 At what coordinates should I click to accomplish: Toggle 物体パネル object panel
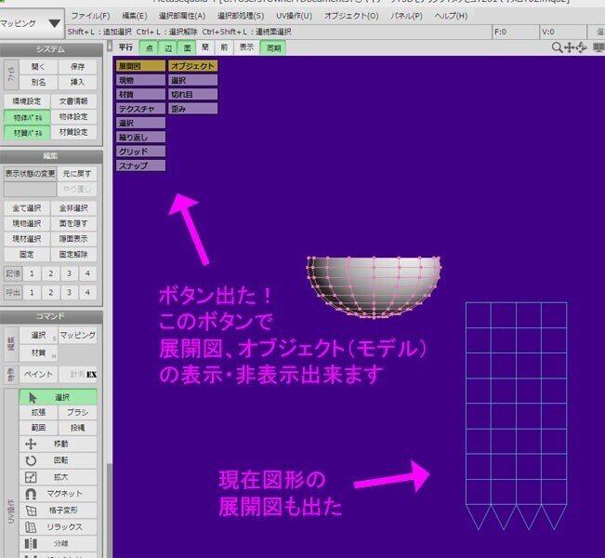[x=27, y=117]
